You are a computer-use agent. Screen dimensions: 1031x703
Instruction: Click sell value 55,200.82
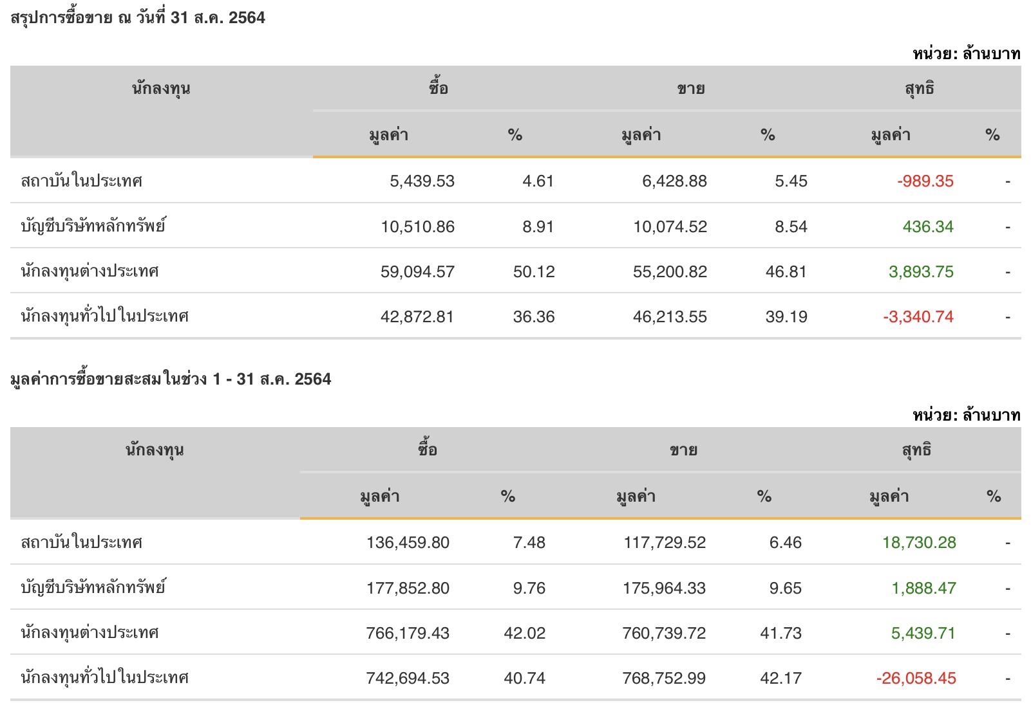tap(670, 272)
